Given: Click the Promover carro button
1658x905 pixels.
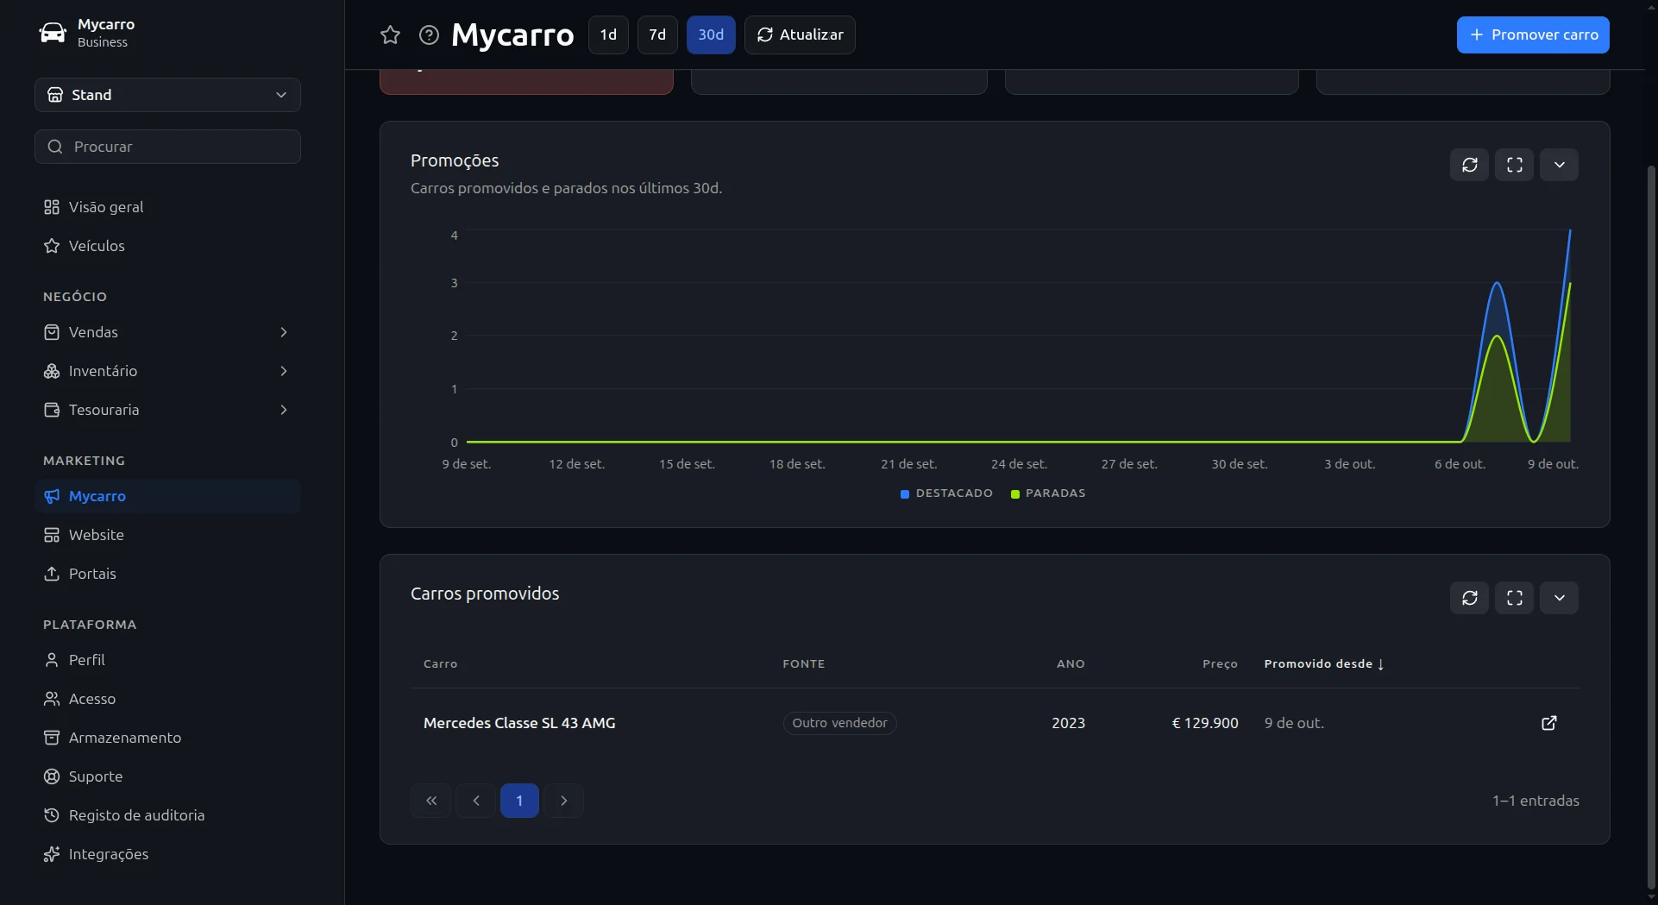Looking at the screenshot, I should (1533, 35).
